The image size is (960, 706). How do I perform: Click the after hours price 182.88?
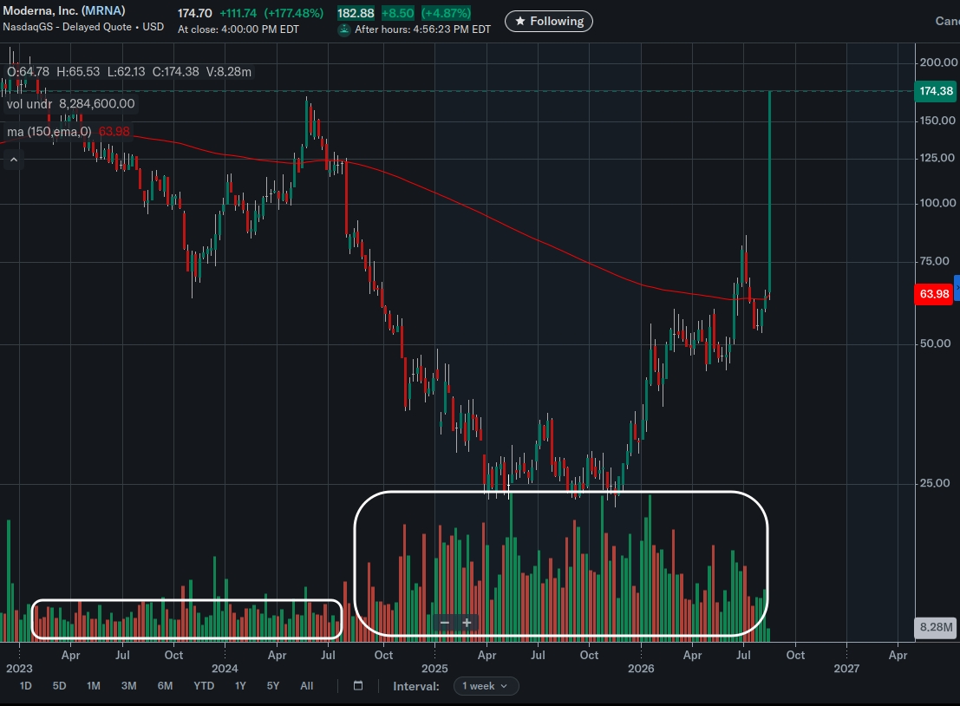[356, 13]
